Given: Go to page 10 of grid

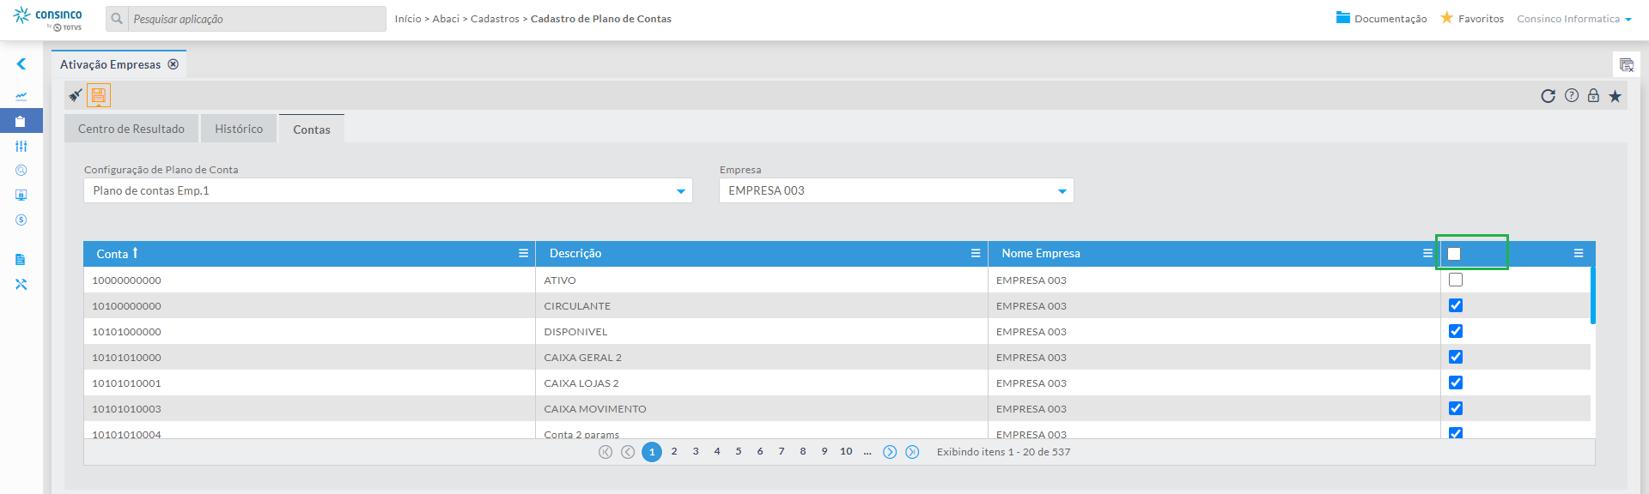Looking at the screenshot, I should click(846, 451).
